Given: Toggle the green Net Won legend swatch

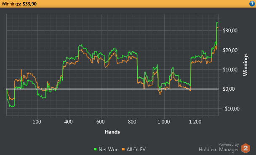Looking at the screenshot, I should coord(95,149).
